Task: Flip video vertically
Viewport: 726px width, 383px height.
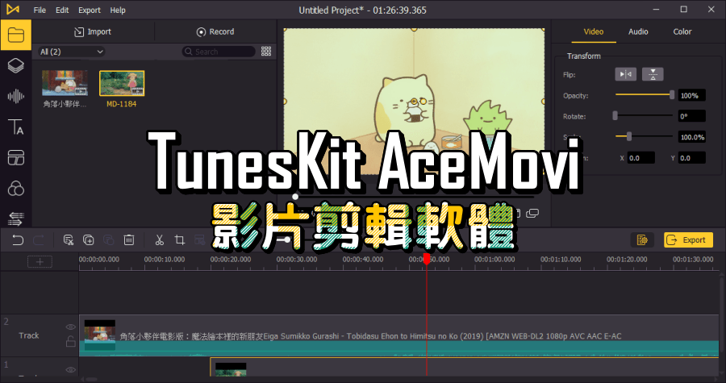Action: [x=653, y=74]
